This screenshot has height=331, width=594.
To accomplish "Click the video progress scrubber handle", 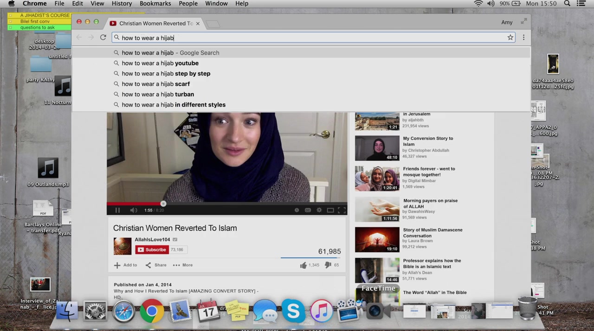I will 163,204.
